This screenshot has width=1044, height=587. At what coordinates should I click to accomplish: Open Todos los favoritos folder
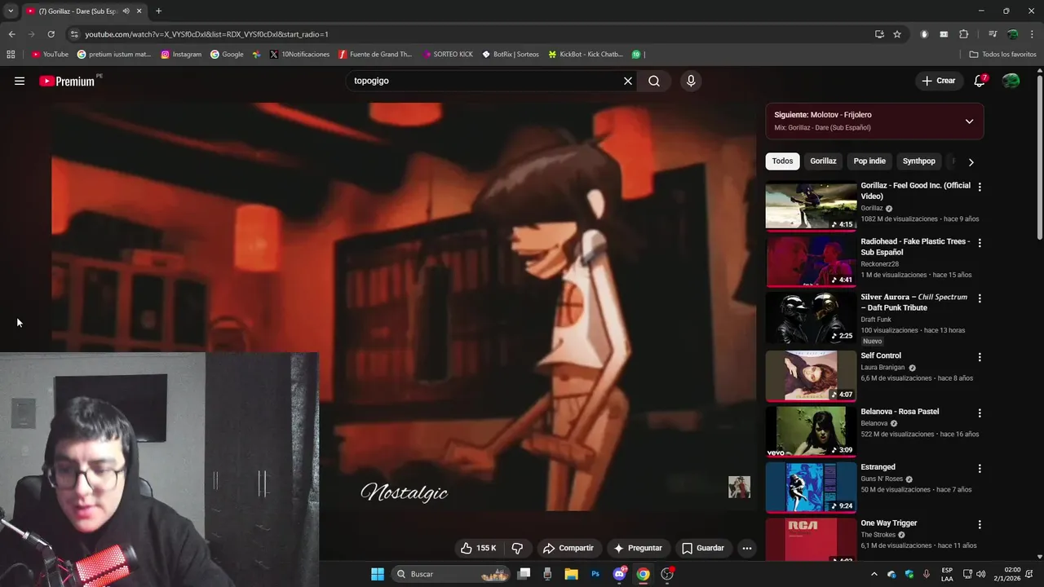1002,54
